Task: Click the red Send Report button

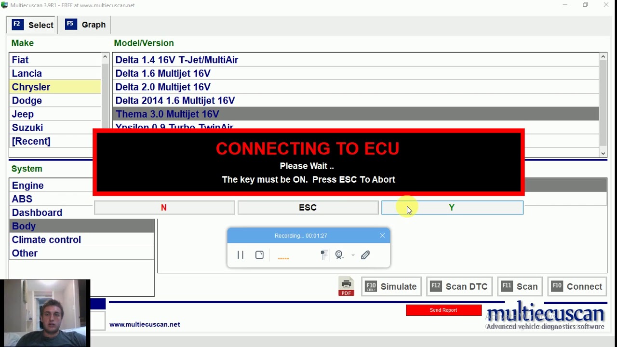Action: pyautogui.click(x=443, y=310)
